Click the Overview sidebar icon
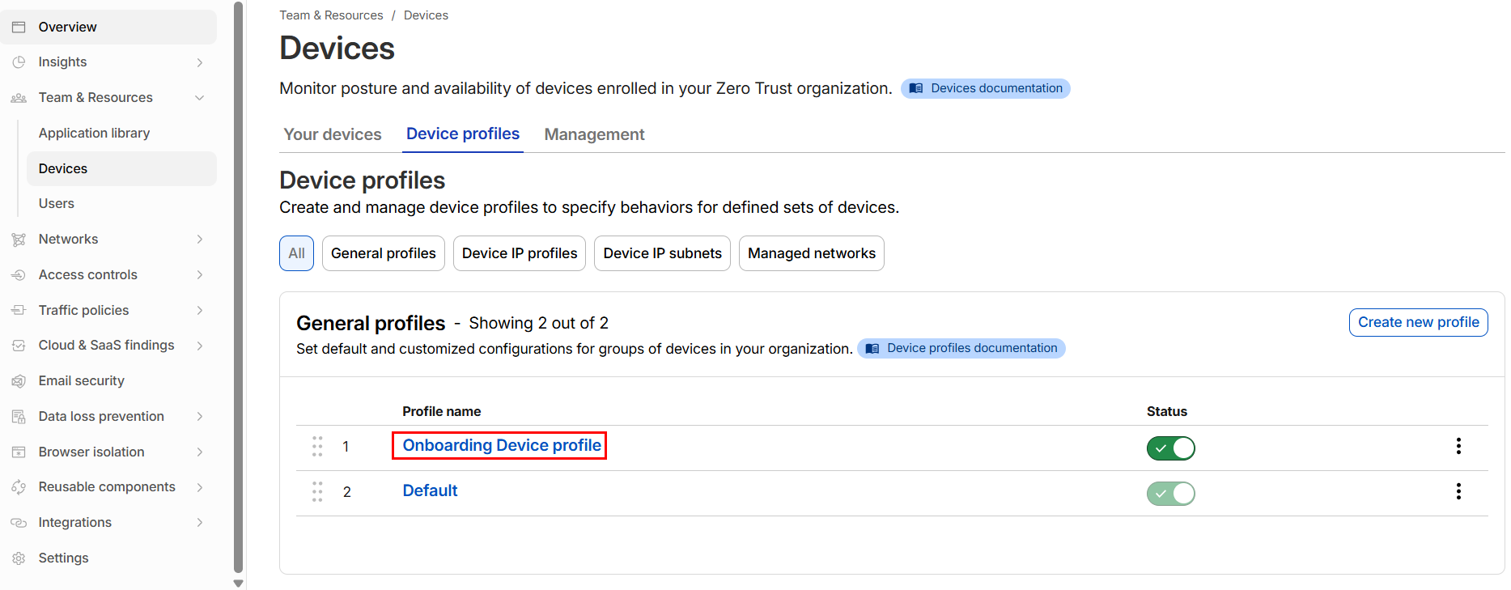This screenshot has height=590, width=1511. point(19,27)
